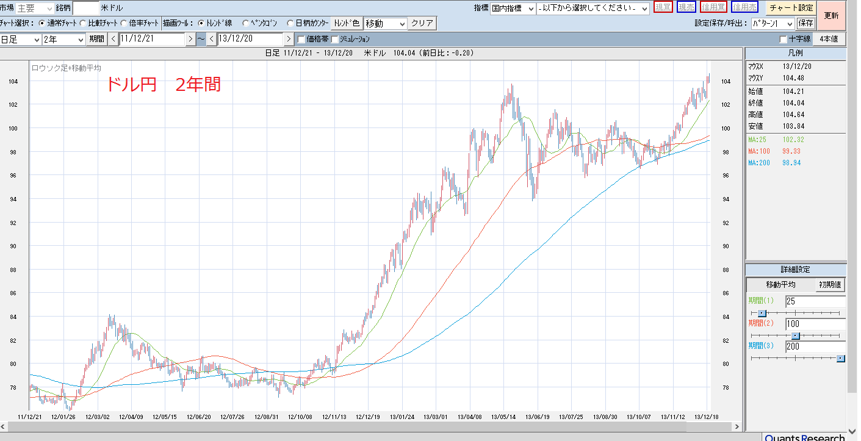This screenshot has height=441, width=861.
Task: Click the ロウソク足+移動平均 chart label
Action: tap(66, 68)
